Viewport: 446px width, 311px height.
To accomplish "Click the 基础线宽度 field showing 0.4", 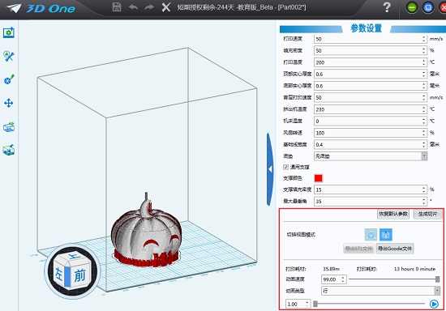I will click(371, 144).
